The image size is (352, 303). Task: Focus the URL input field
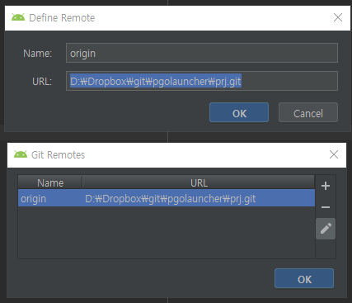click(202, 81)
